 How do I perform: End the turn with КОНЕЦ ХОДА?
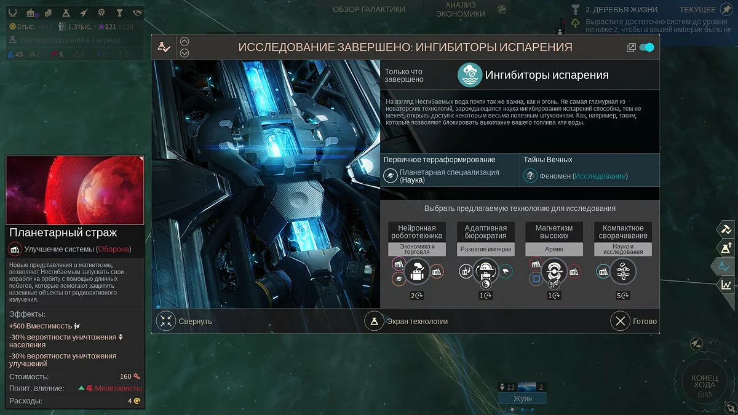[704, 382]
